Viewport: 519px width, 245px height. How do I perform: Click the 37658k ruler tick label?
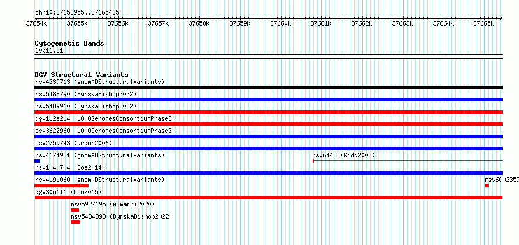point(199,23)
